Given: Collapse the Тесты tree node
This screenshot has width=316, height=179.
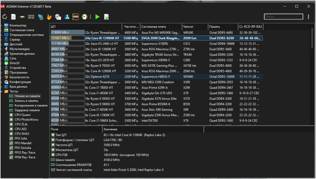Looking at the screenshot, I should 2,91.
